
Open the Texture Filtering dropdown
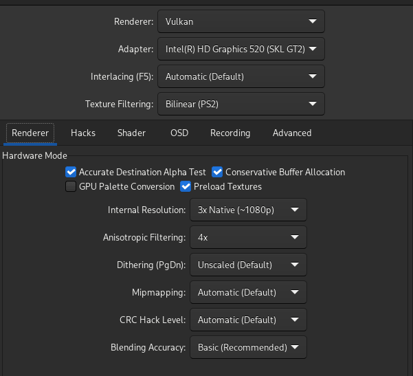241,104
